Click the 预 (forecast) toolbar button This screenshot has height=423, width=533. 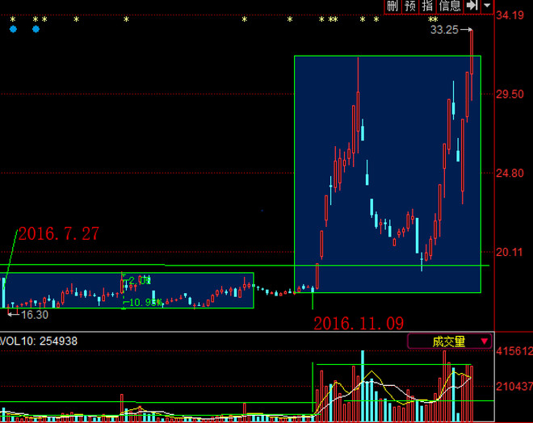click(410, 6)
